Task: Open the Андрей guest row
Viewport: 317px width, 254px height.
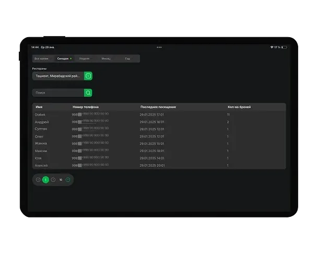Action: click(159, 122)
